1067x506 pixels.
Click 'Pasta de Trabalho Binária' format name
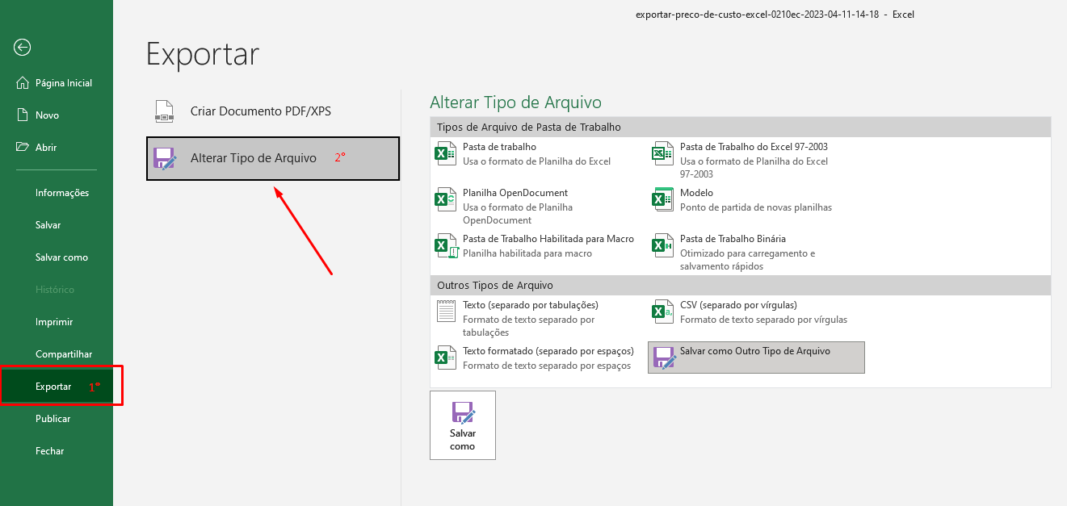[x=733, y=239]
